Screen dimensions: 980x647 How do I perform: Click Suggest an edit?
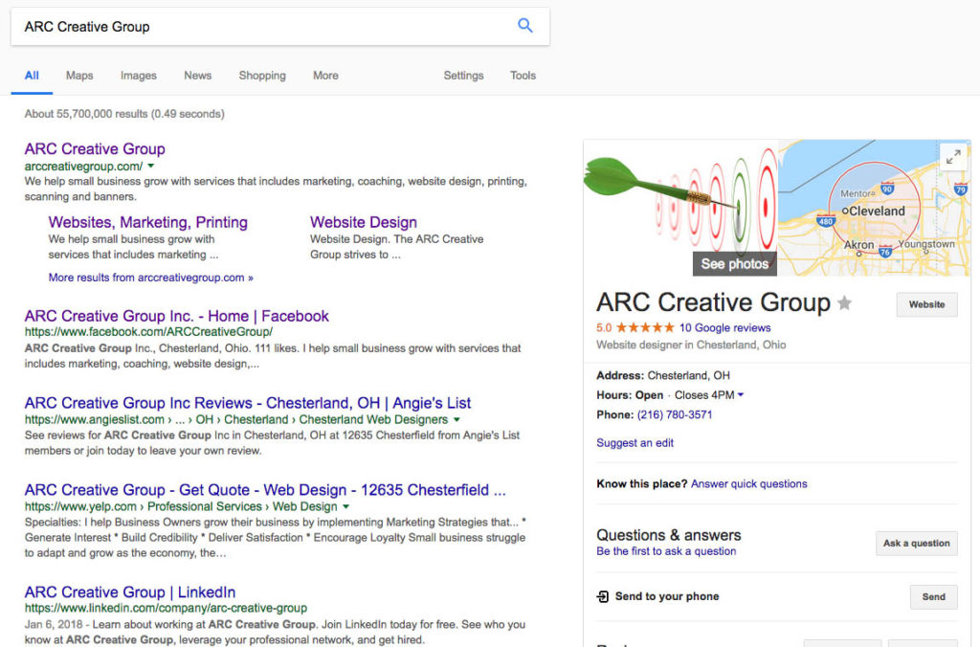pyautogui.click(x=635, y=442)
